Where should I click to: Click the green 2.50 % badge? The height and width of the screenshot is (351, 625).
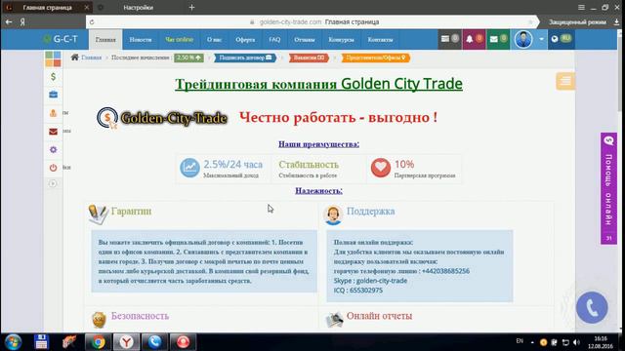point(188,58)
